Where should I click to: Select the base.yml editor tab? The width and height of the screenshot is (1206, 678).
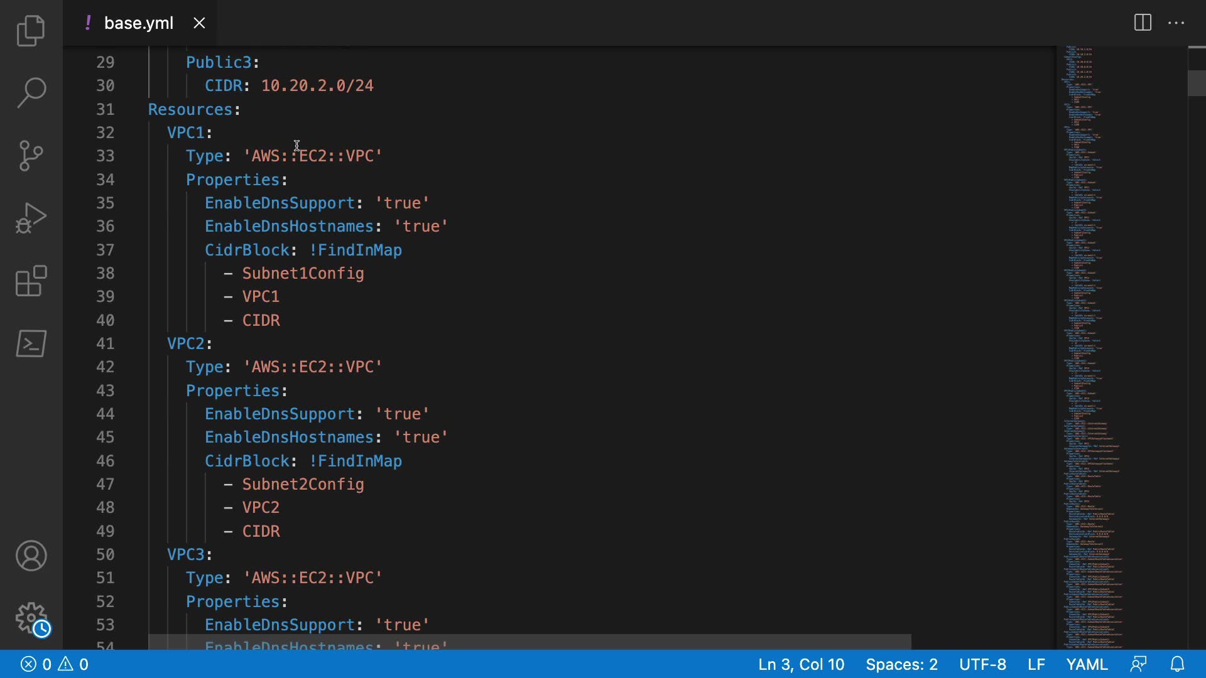pos(138,23)
